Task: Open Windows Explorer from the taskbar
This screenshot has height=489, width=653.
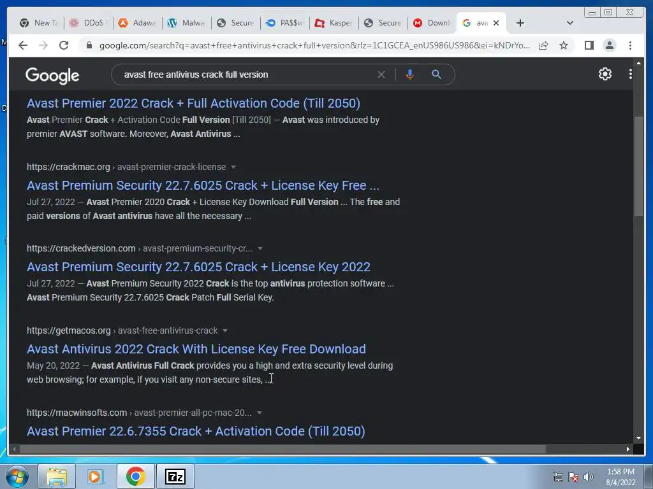Action: click(x=57, y=476)
